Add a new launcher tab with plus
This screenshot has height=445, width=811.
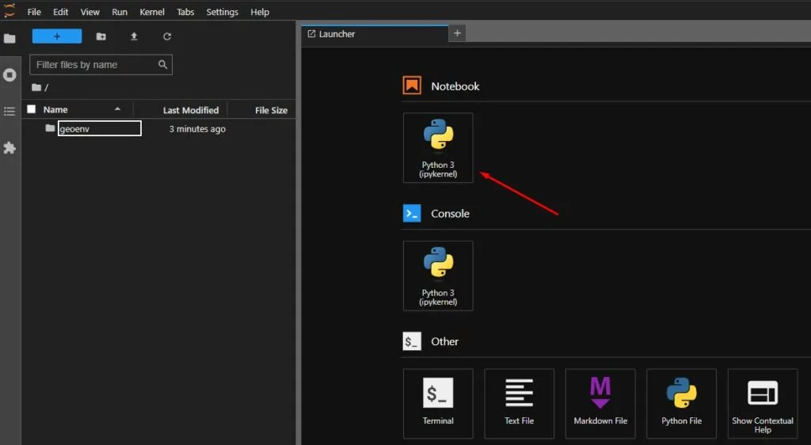(457, 33)
